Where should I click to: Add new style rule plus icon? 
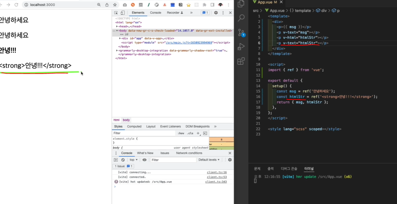click(198, 133)
